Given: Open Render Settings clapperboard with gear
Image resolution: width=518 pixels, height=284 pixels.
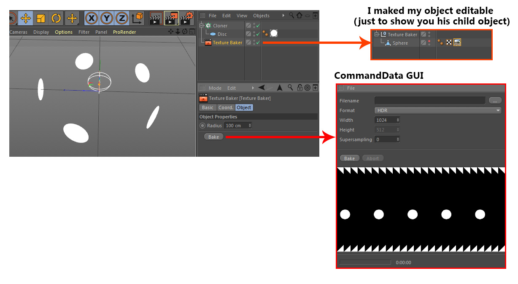Looking at the screenshot, I should click(186, 18).
